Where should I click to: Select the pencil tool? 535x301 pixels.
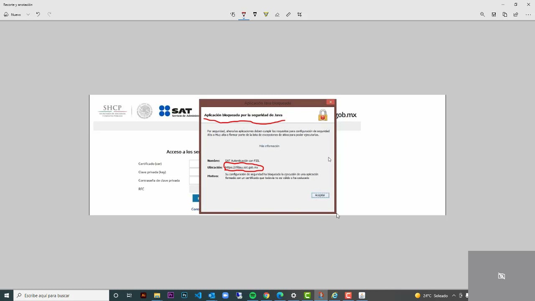(255, 14)
